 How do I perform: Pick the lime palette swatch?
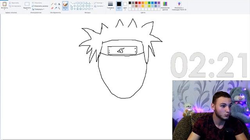pos(149,6)
